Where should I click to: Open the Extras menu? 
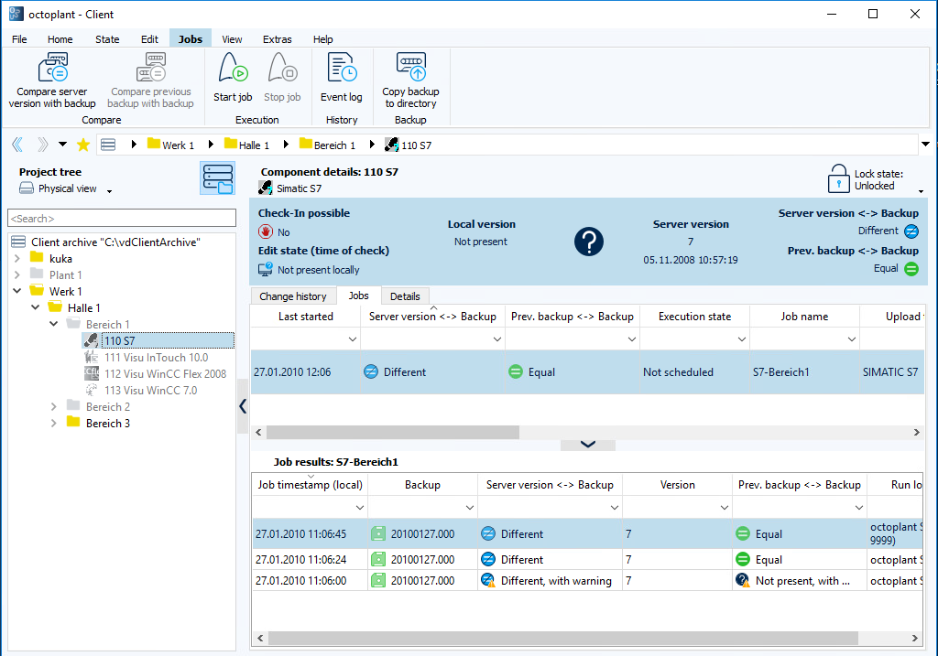click(277, 39)
